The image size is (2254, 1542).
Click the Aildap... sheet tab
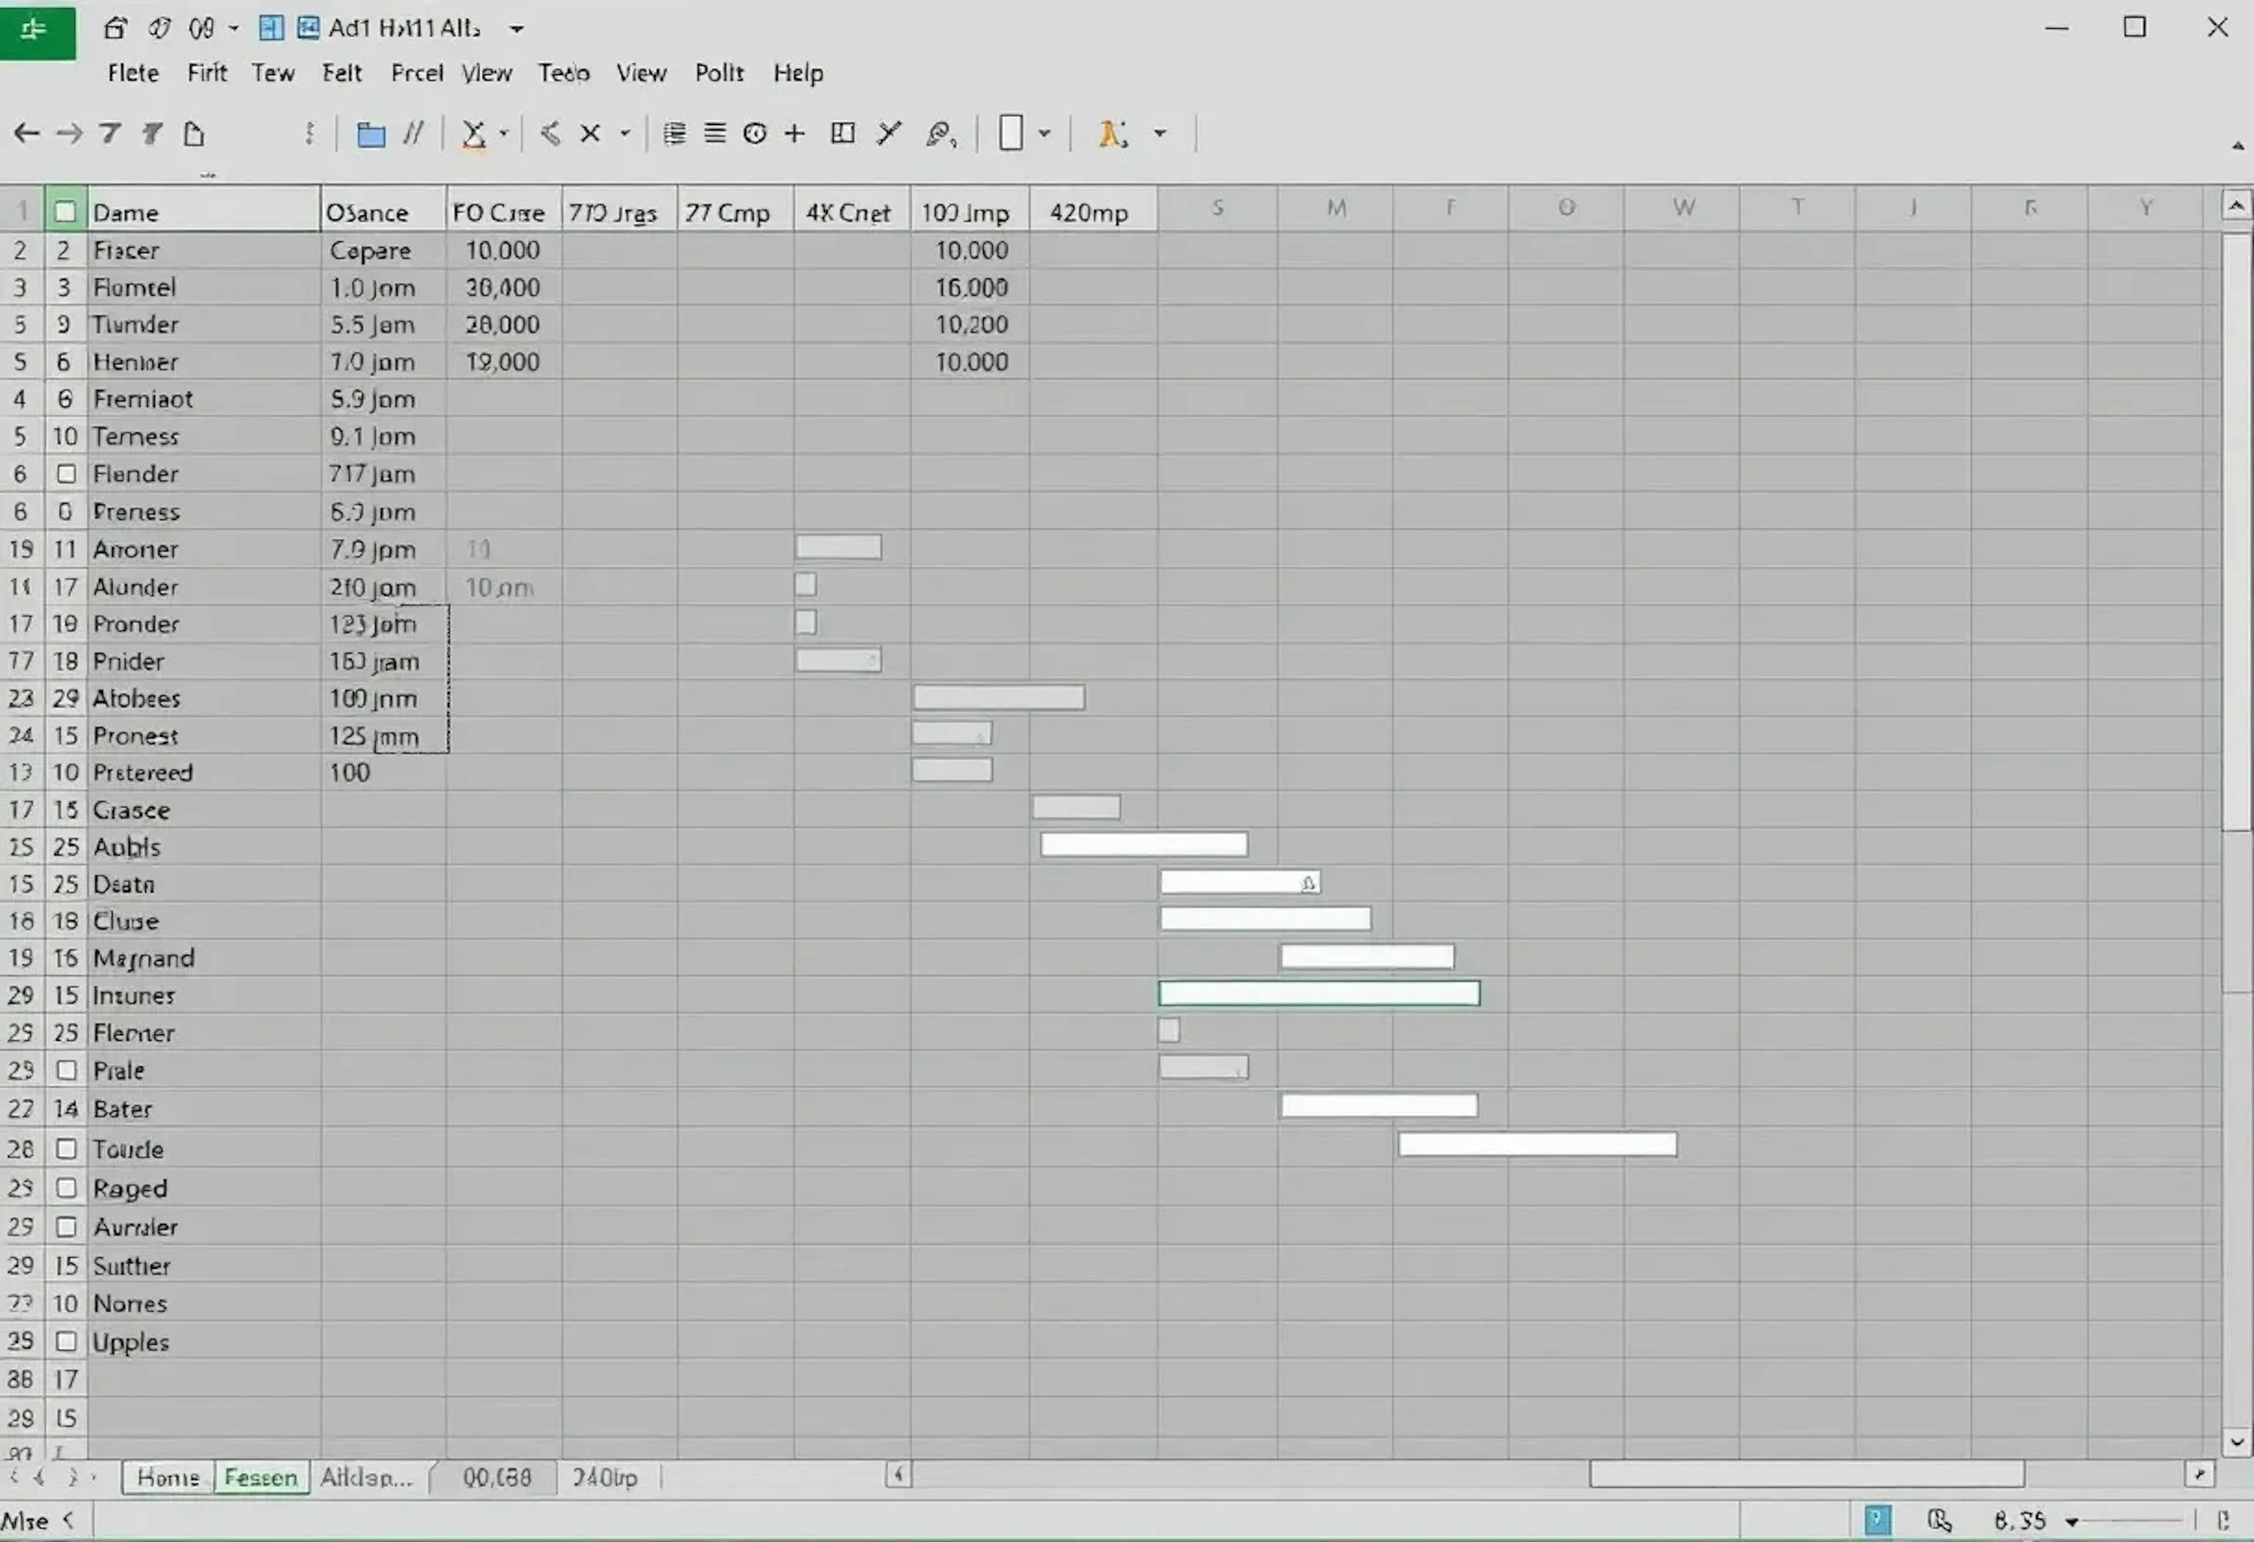pos(367,1477)
